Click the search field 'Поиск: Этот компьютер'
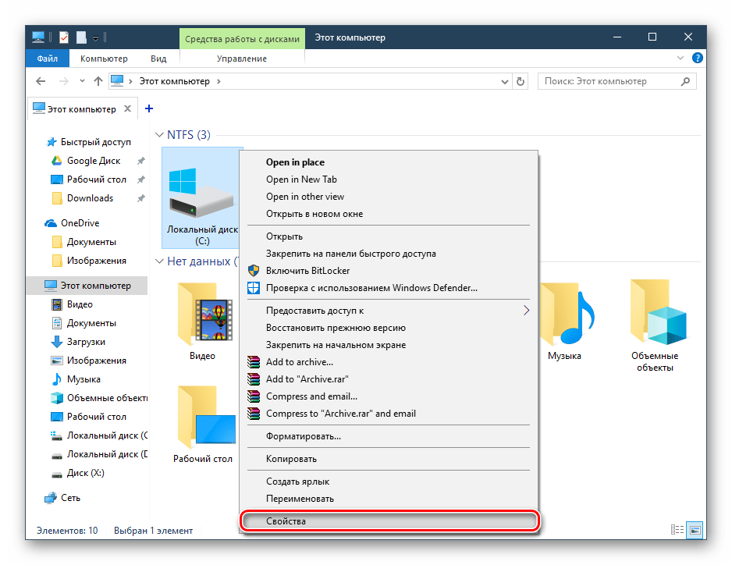This screenshot has height=565, width=732. (x=609, y=81)
